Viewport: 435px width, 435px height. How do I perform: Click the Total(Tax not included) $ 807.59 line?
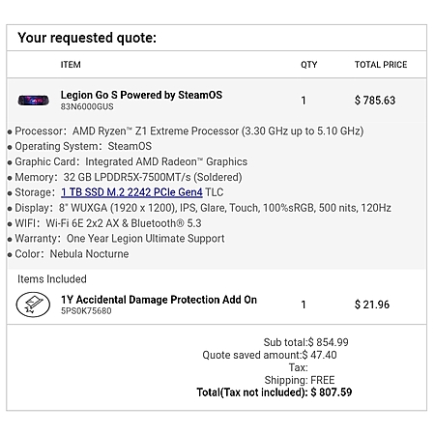(275, 392)
